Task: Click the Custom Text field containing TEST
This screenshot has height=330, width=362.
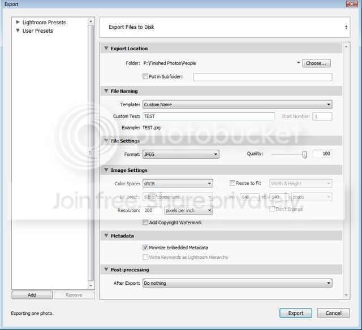Action: tap(209, 116)
